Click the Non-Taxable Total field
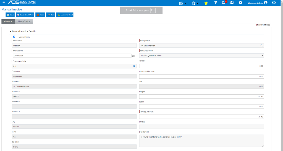The height and width of the screenshot is (151, 283). pyautogui.click(x=201, y=76)
